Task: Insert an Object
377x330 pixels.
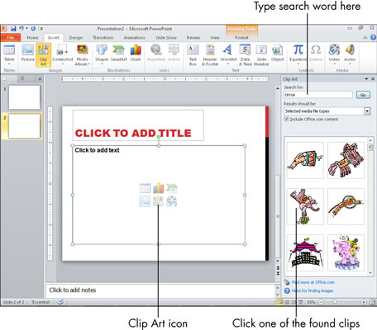Action: coord(277,54)
